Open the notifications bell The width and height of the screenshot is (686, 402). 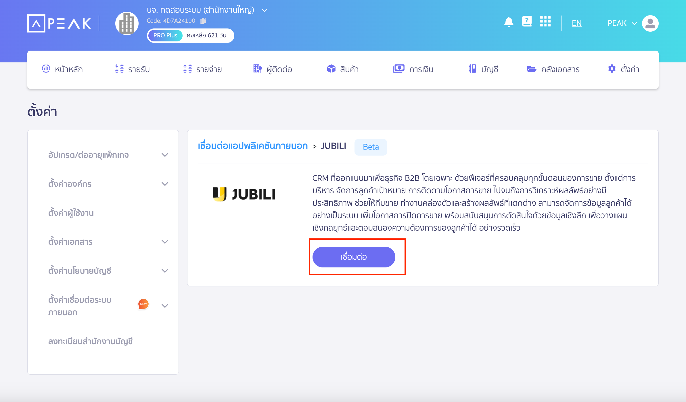point(509,22)
